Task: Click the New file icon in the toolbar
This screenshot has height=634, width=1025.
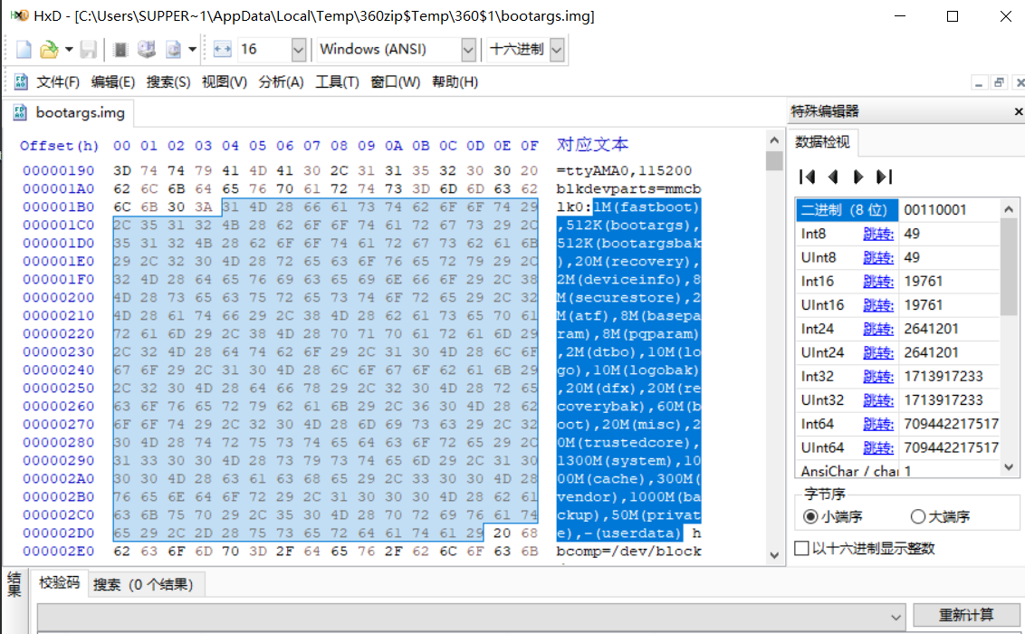Action: 24,50
